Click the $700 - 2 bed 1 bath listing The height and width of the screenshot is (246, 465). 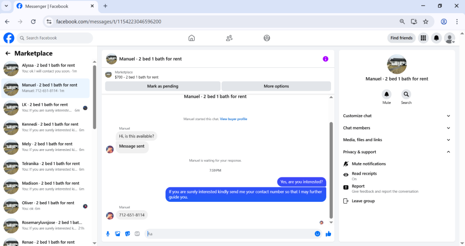tap(137, 77)
